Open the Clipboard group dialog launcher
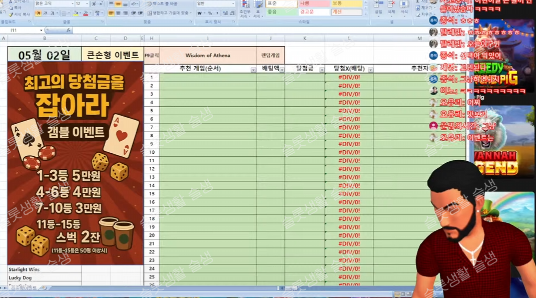 click(x=30, y=22)
